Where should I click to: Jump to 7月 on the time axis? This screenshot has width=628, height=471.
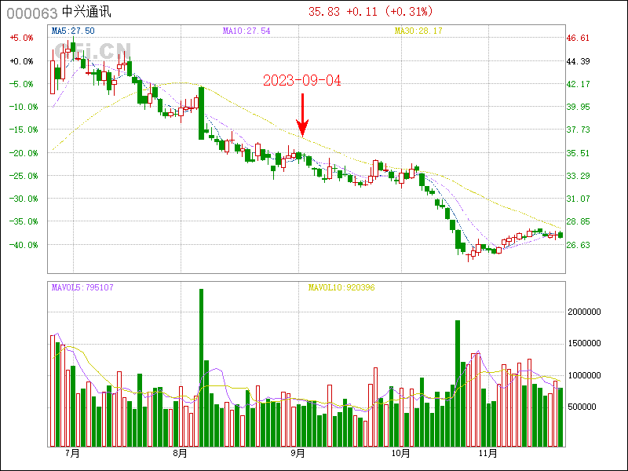click(73, 453)
